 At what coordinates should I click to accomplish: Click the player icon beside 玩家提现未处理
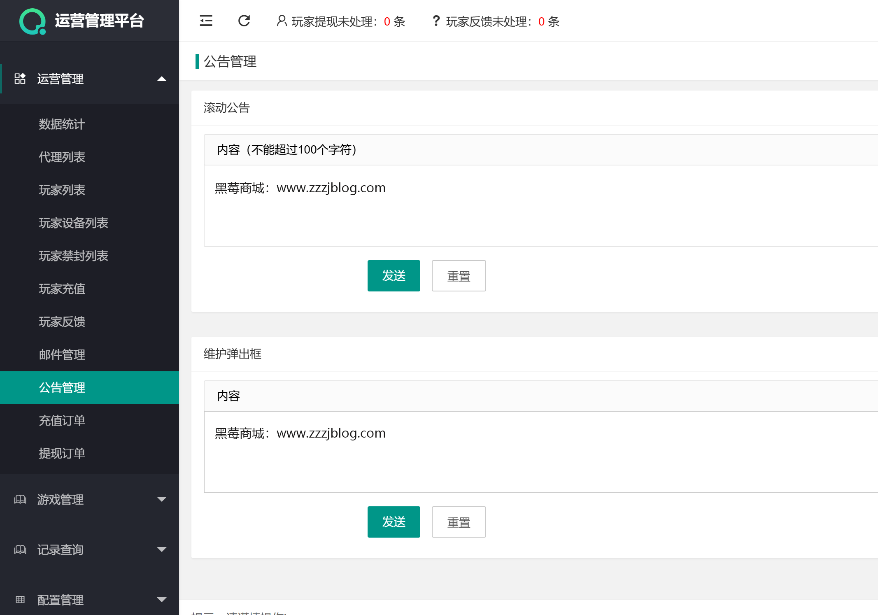click(x=281, y=21)
